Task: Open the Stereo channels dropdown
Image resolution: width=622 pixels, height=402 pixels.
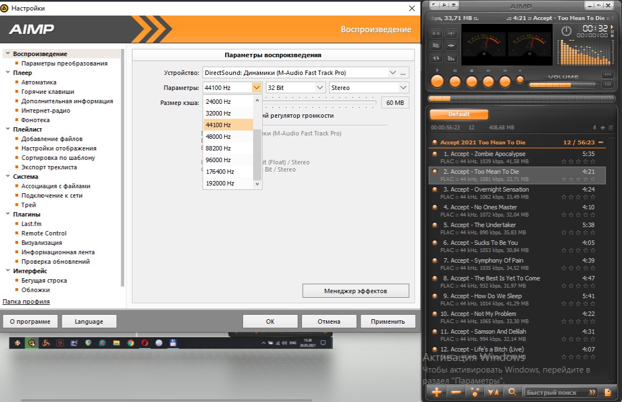Action: 369,88
